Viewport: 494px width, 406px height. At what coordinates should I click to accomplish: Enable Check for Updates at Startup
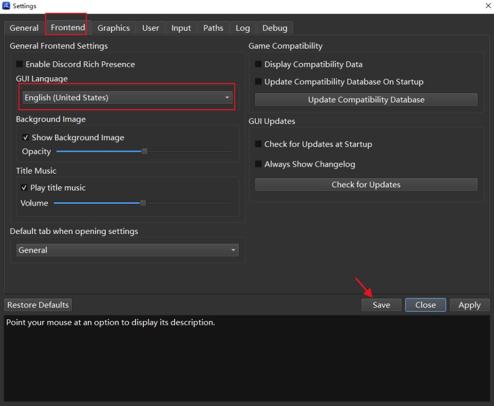tap(258, 144)
